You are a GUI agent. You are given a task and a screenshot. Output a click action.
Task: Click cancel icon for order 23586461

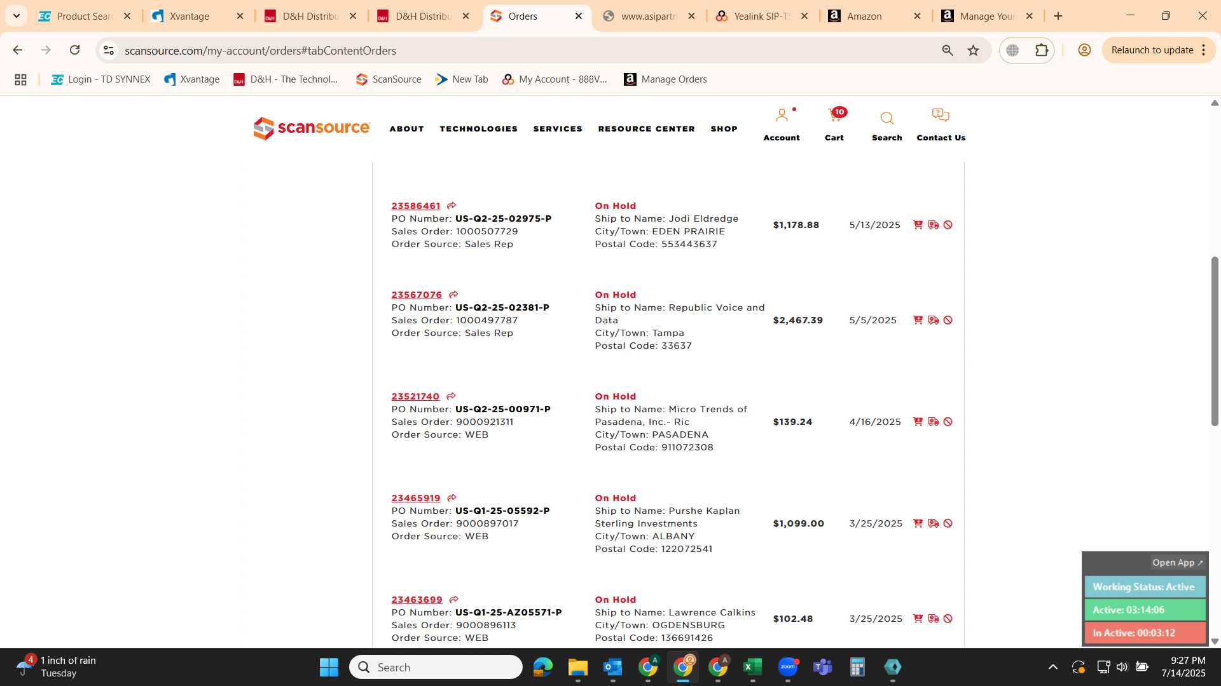pos(948,225)
